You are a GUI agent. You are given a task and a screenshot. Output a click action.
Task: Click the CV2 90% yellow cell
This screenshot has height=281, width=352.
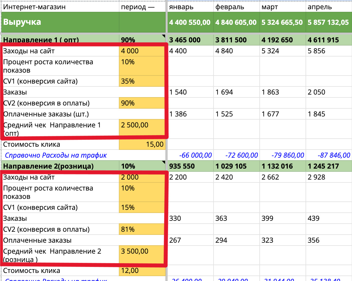click(142, 103)
